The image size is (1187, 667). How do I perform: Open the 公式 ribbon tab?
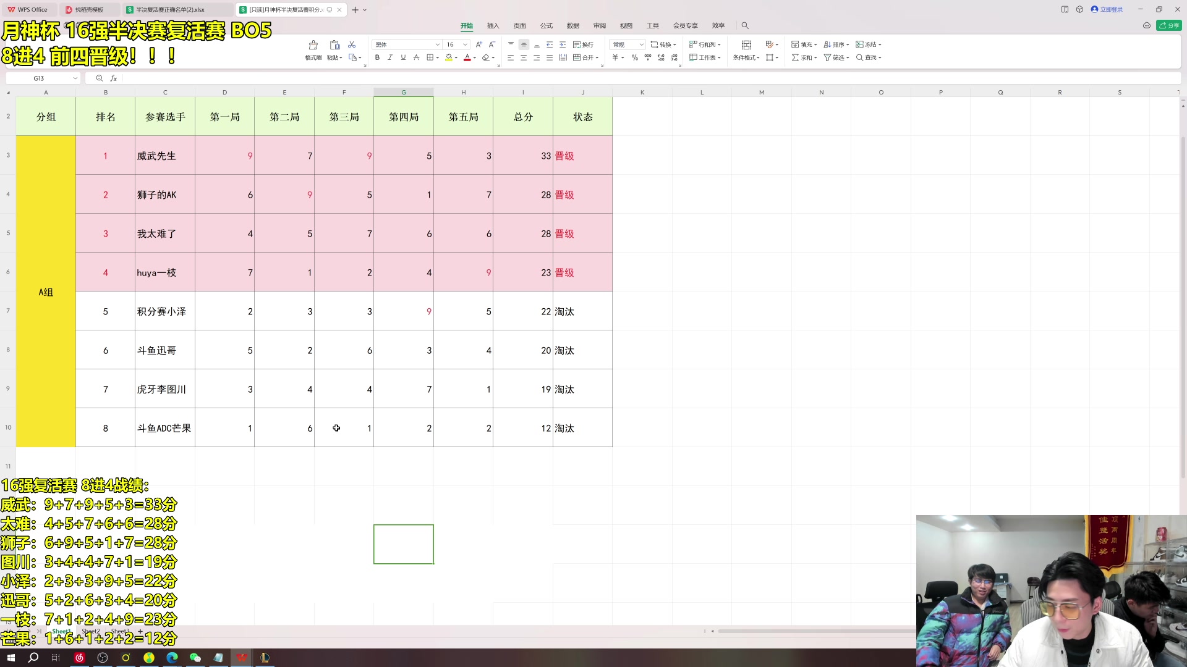[546, 25]
